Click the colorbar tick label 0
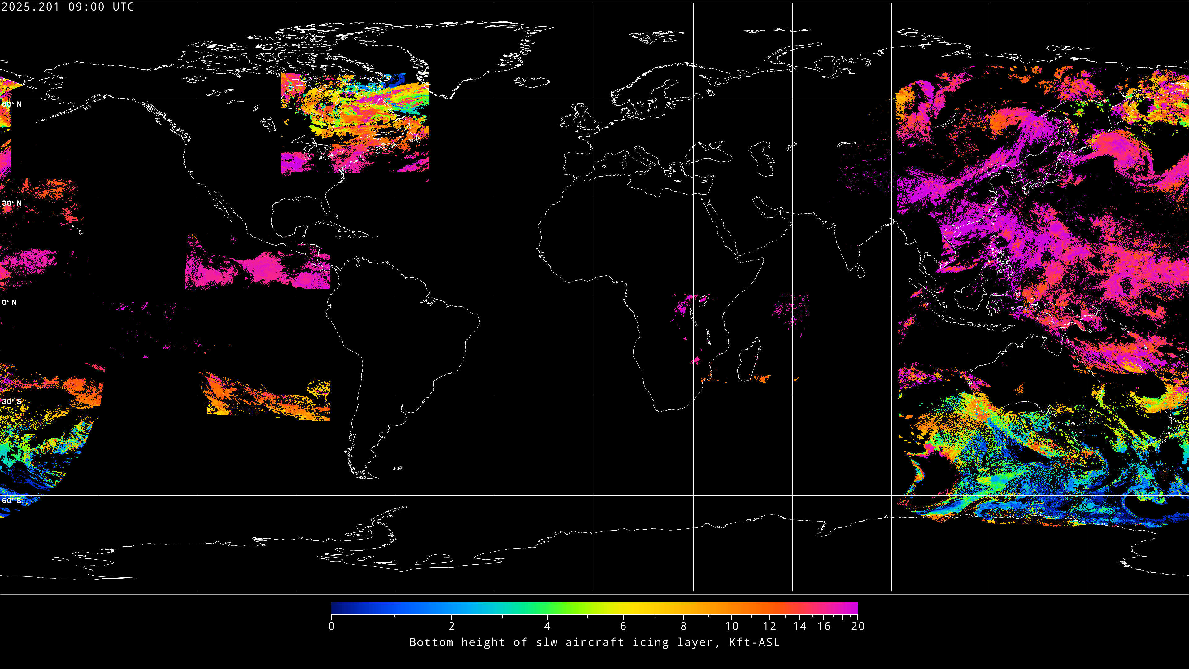The height and width of the screenshot is (669, 1189). click(331, 627)
